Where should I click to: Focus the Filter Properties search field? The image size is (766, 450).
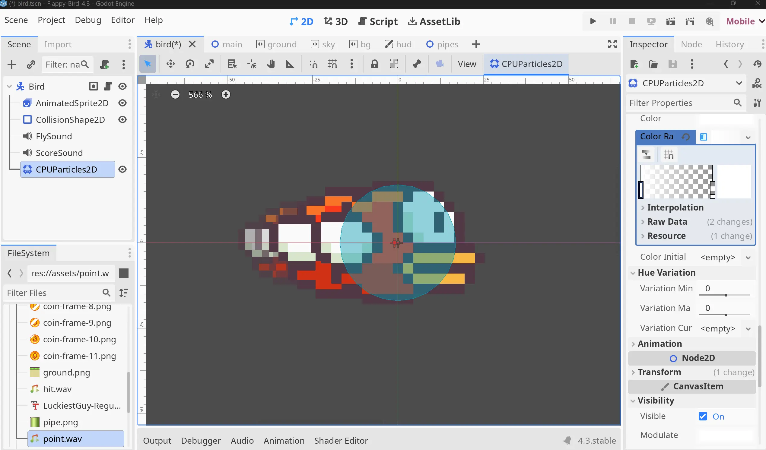[x=686, y=103]
